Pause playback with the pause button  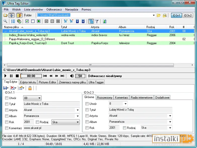(x=11, y=76)
